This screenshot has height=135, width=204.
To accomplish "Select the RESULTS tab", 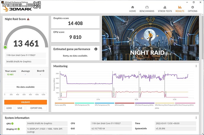I will pyautogui.click(x=180, y=9).
